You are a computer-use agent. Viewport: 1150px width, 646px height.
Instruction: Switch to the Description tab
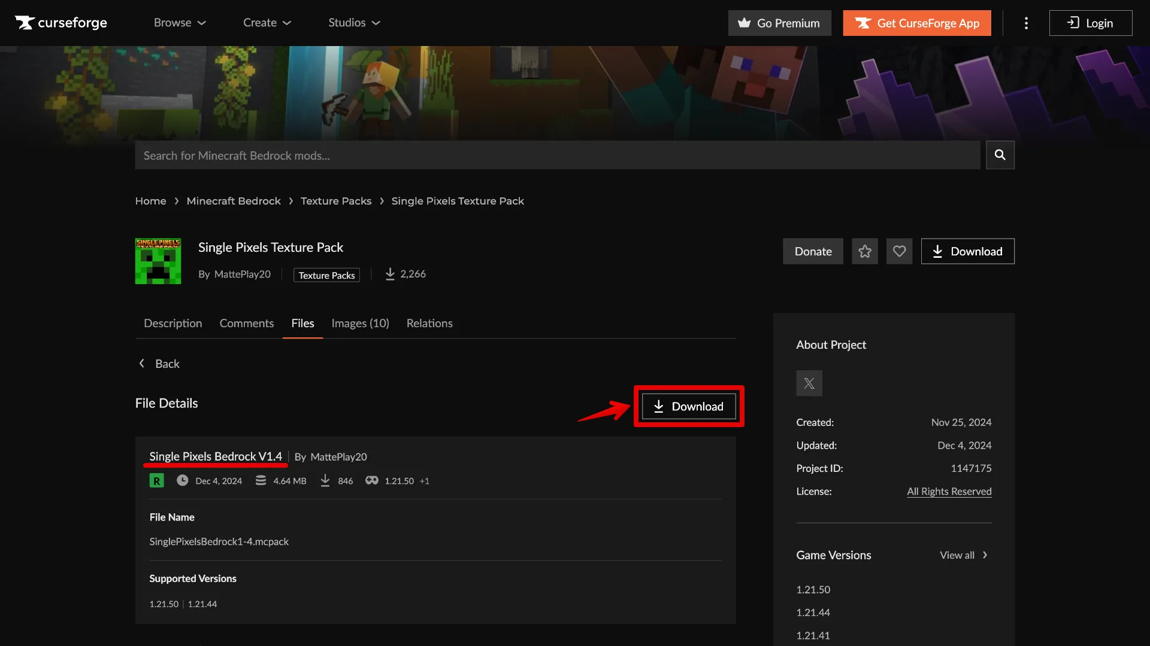click(173, 323)
